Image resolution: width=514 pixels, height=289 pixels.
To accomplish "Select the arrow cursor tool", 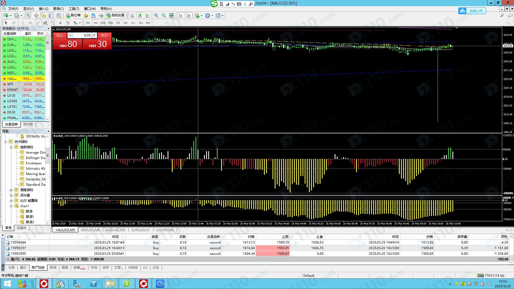I will pos(6,23).
